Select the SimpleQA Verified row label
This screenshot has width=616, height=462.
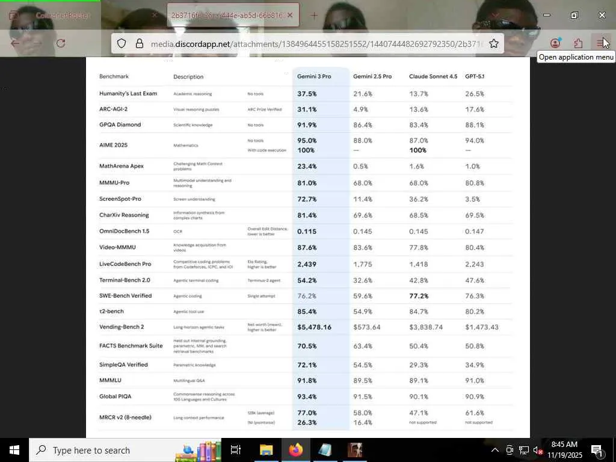tap(123, 365)
